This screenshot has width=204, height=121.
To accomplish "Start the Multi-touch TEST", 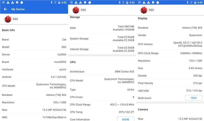I will pos(194,98).
